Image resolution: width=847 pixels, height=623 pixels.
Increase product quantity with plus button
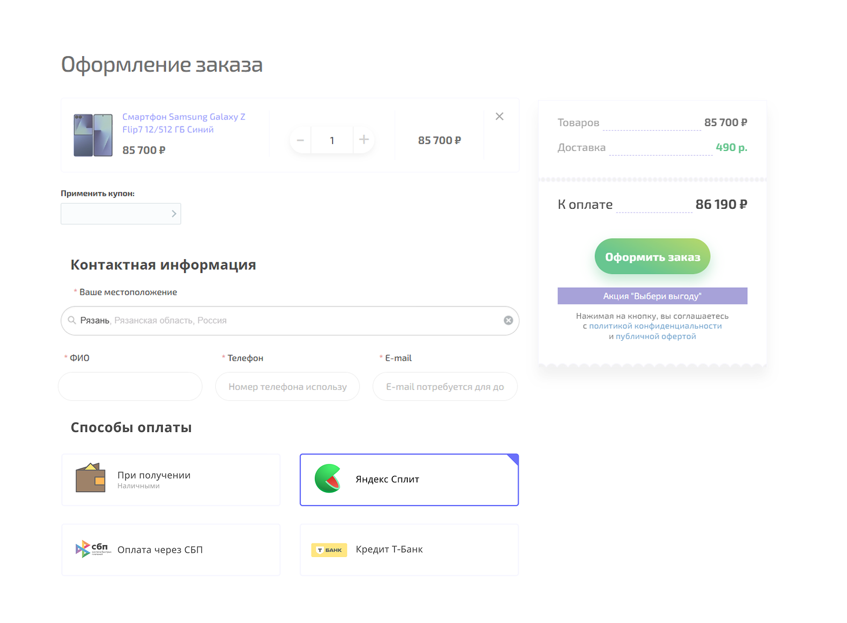coord(364,140)
